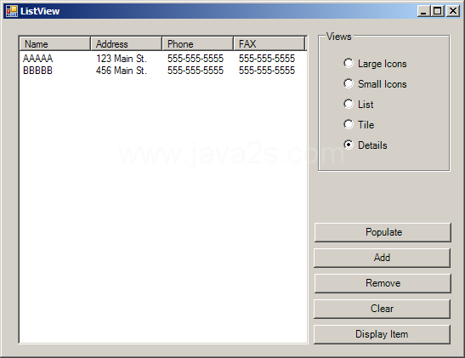Image resolution: width=465 pixels, height=358 pixels.
Task: Click the FAX number in AAAAA row
Action: click(267, 59)
